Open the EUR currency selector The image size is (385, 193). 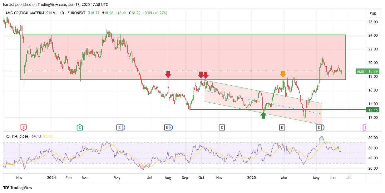(x=373, y=14)
